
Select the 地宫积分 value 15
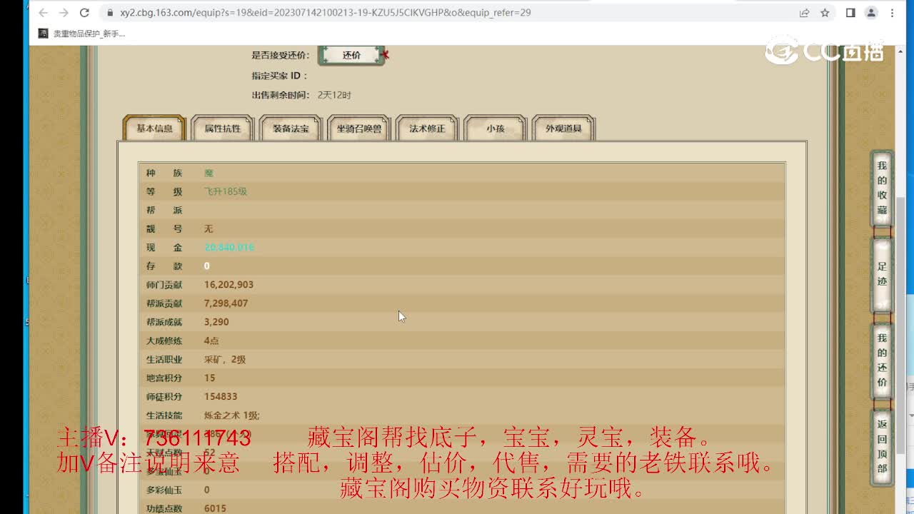[209, 378]
